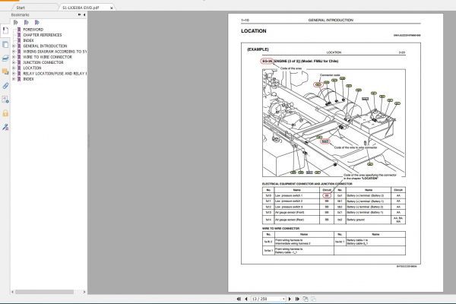Select the JUNCTION CONNECTOR bookmark
Screen dimensions: 456x304
click(43, 62)
